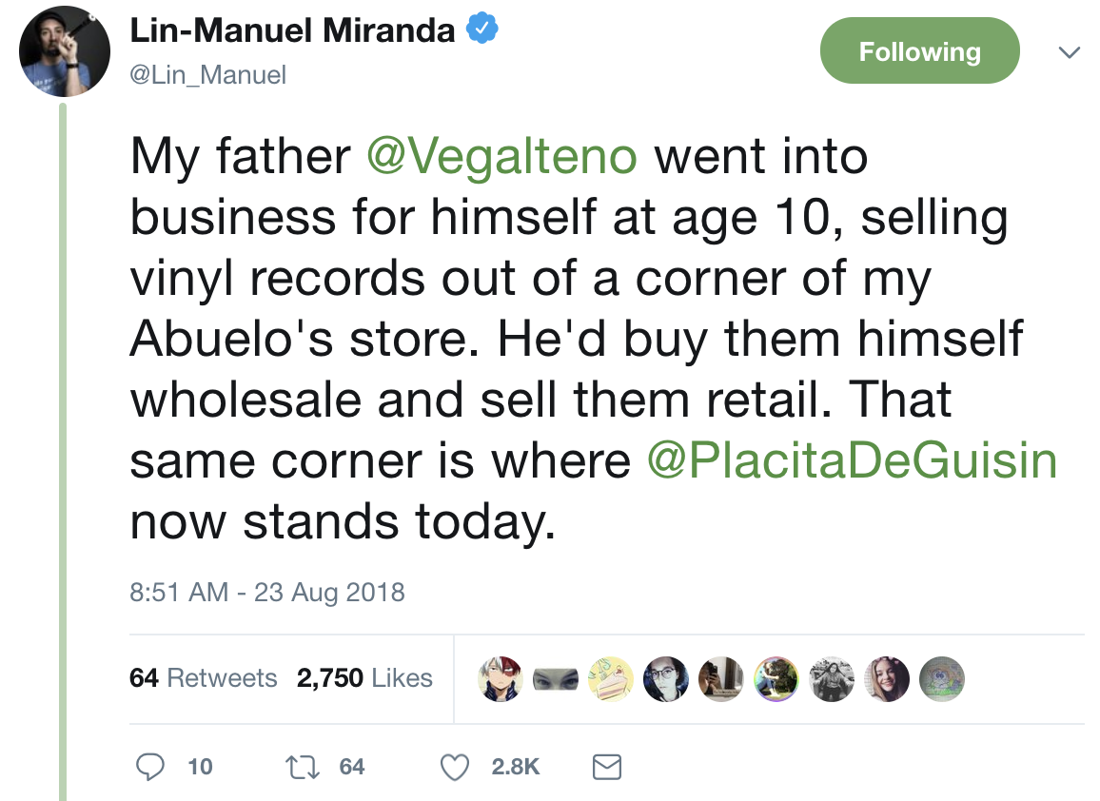1100x801 pixels.
Task: Open the @PlacitaDeGuisin mention
Action: [x=852, y=461]
